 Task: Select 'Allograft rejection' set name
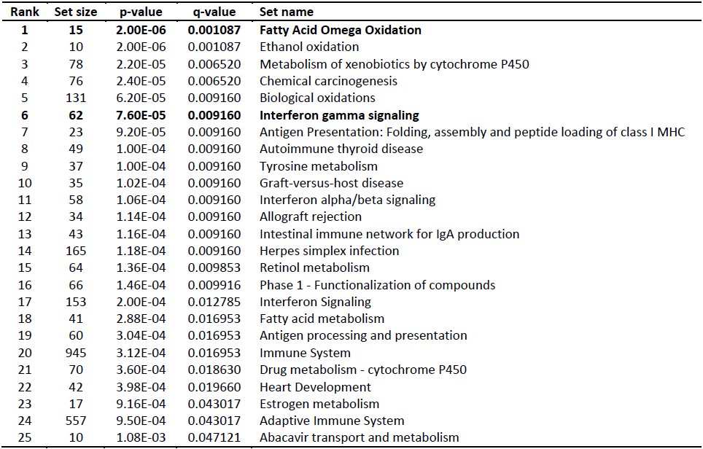[x=310, y=217]
